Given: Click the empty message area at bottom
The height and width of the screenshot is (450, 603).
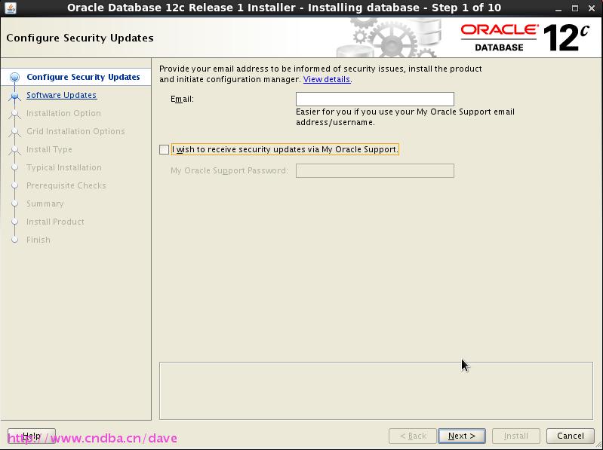Looking at the screenshot, I should coord(376,390).
